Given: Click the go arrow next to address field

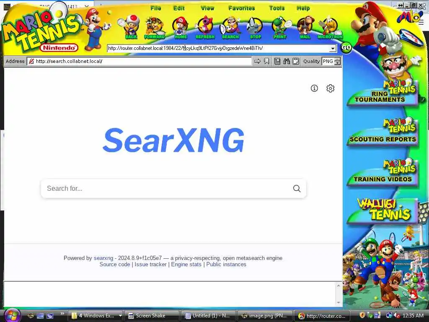Looking at the screenshot, I should [257, 61].
